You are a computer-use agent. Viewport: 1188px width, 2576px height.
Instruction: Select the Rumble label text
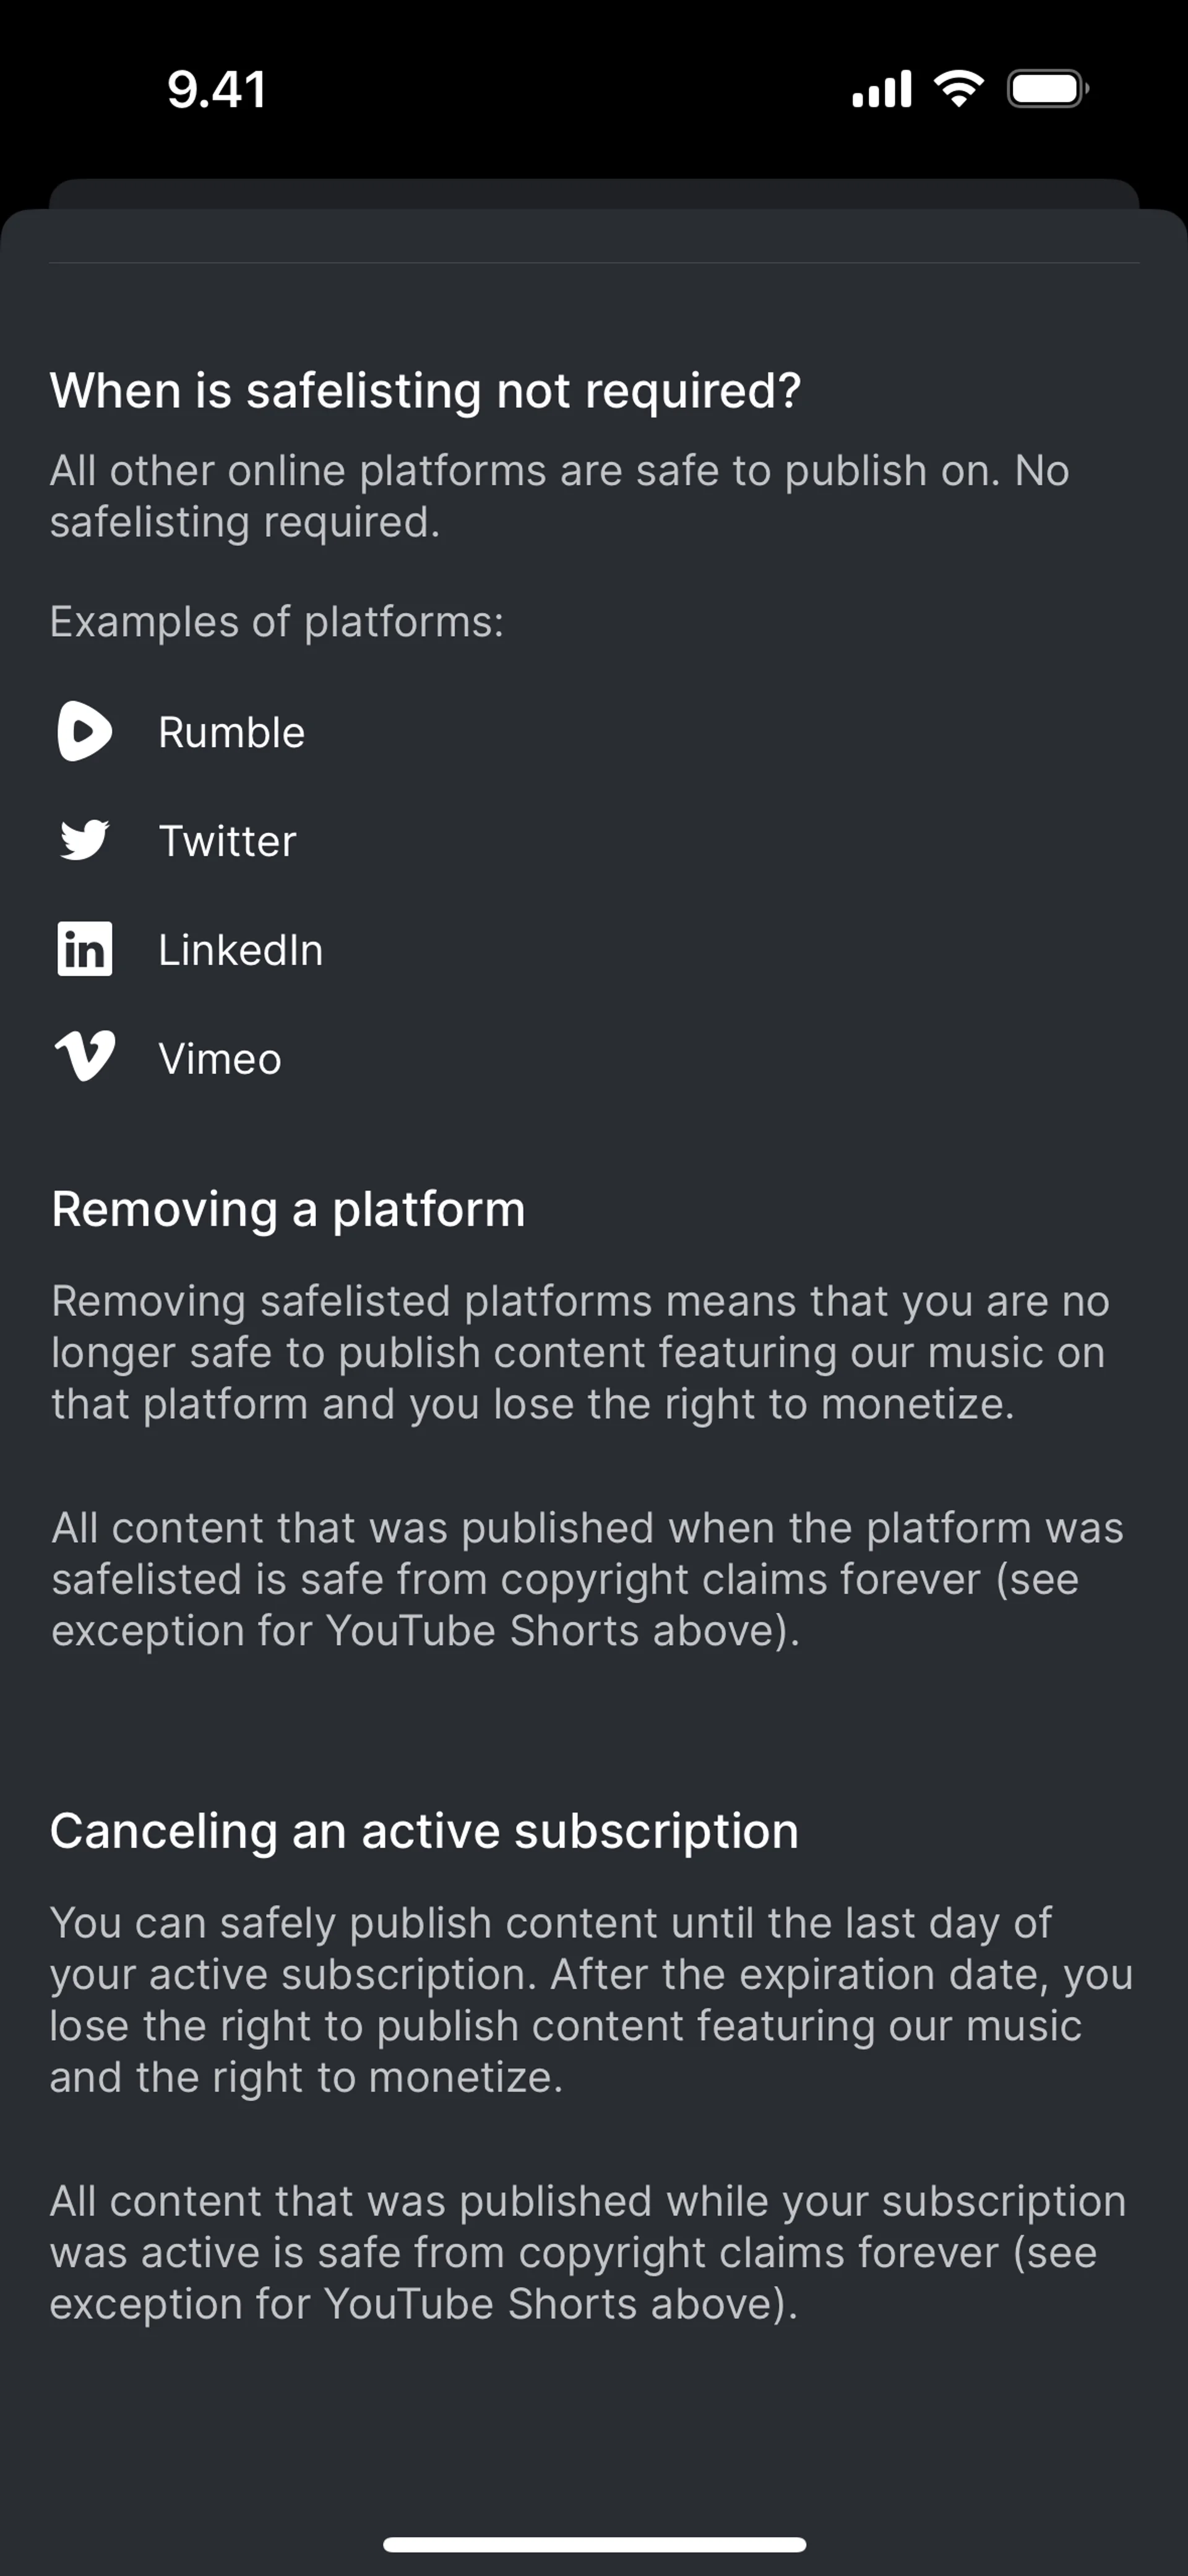point(231,733)
